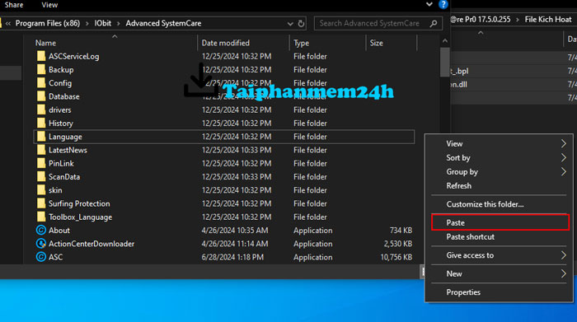Select the Database folder icon

(41, 96)
